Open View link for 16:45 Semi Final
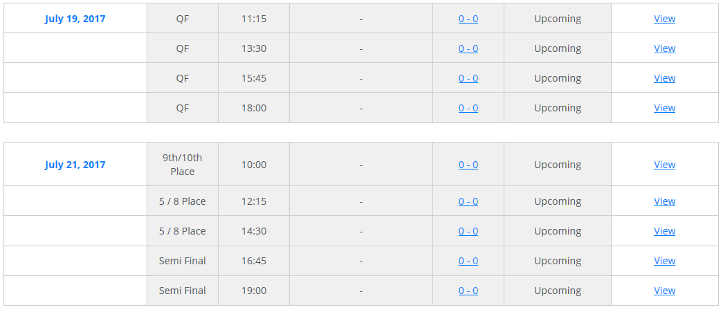The height and width of the screenshot is (312, 723). click(664, 261)
